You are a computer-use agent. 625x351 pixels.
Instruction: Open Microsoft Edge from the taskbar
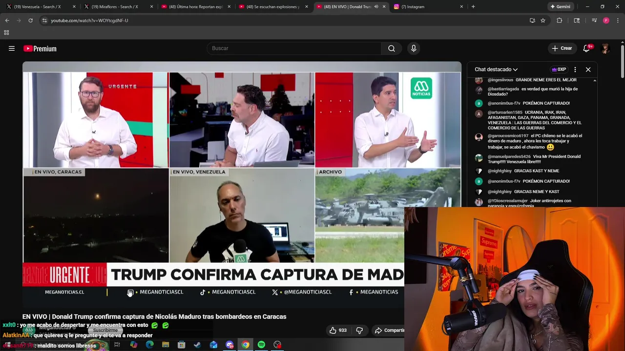click(149, 345)
